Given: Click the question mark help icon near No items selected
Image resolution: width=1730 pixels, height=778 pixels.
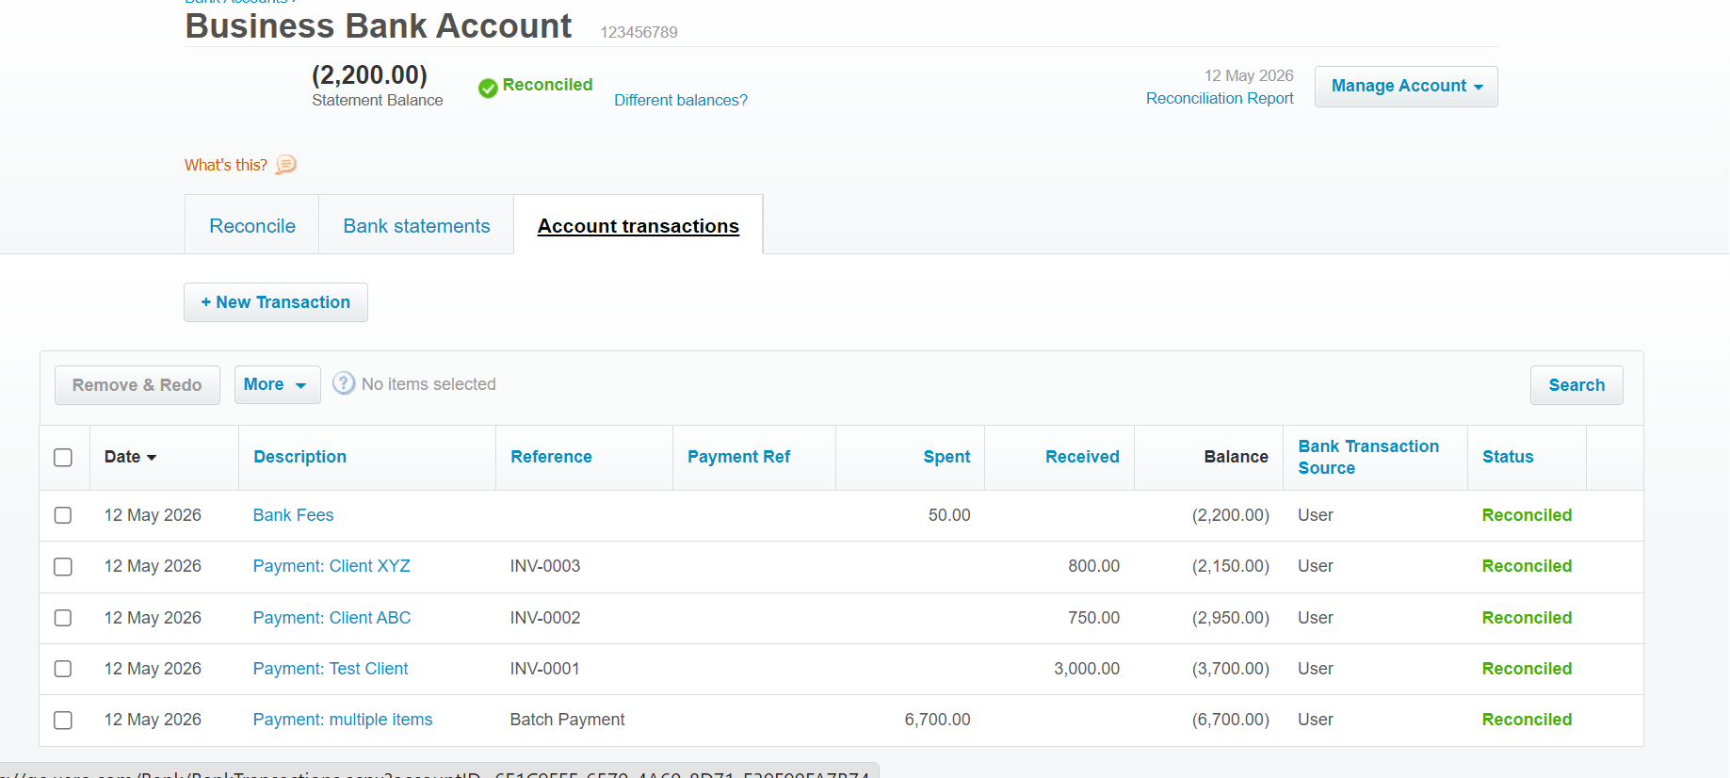Looking at the screenshot, I should 345,383.
